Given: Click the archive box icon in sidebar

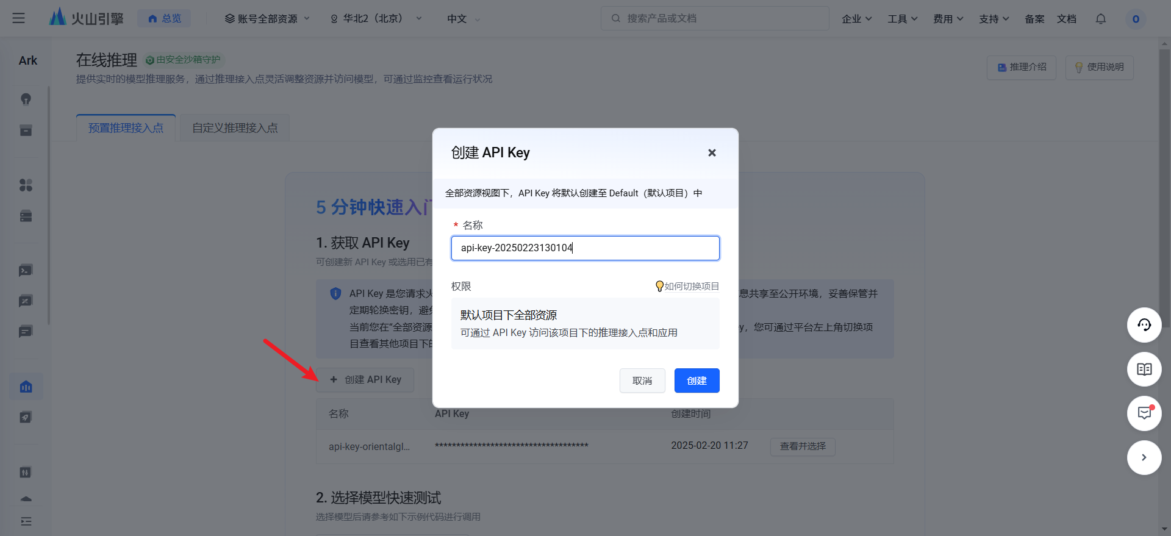Looking at the screenshot, I should tap(26, 130).
